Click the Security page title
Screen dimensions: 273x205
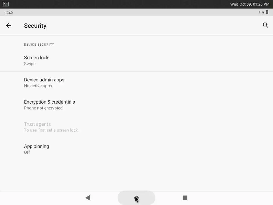point(35,26)
